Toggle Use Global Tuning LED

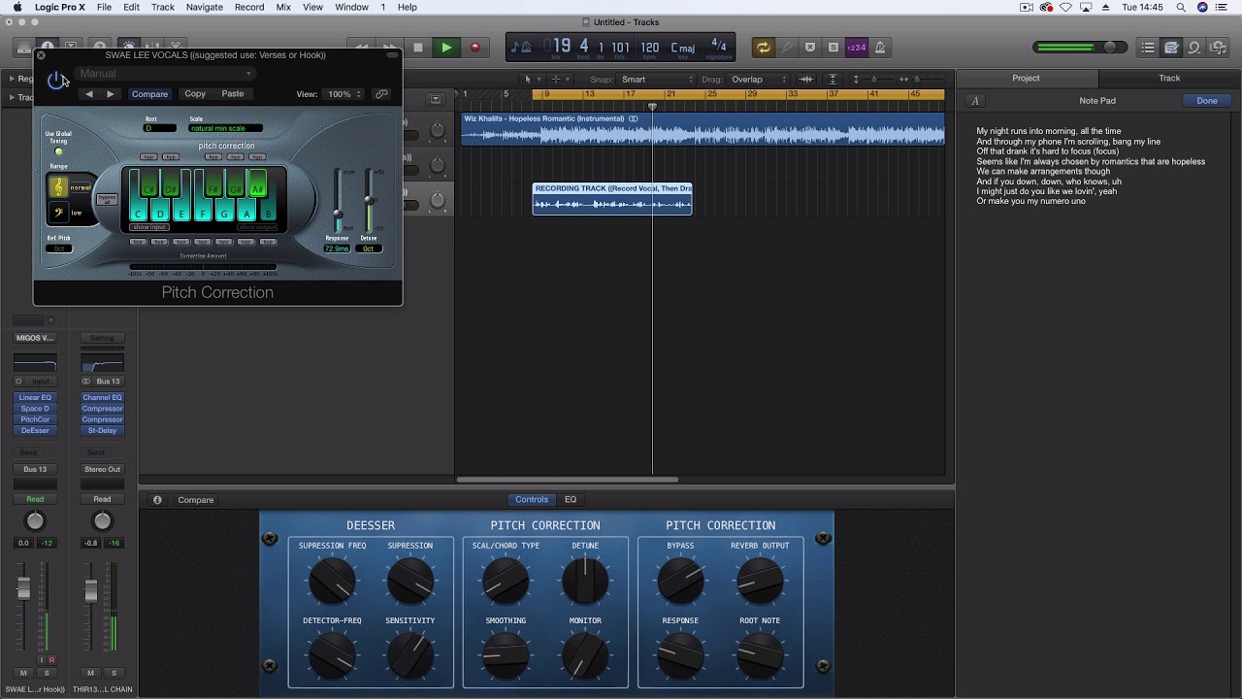point(58,151)
